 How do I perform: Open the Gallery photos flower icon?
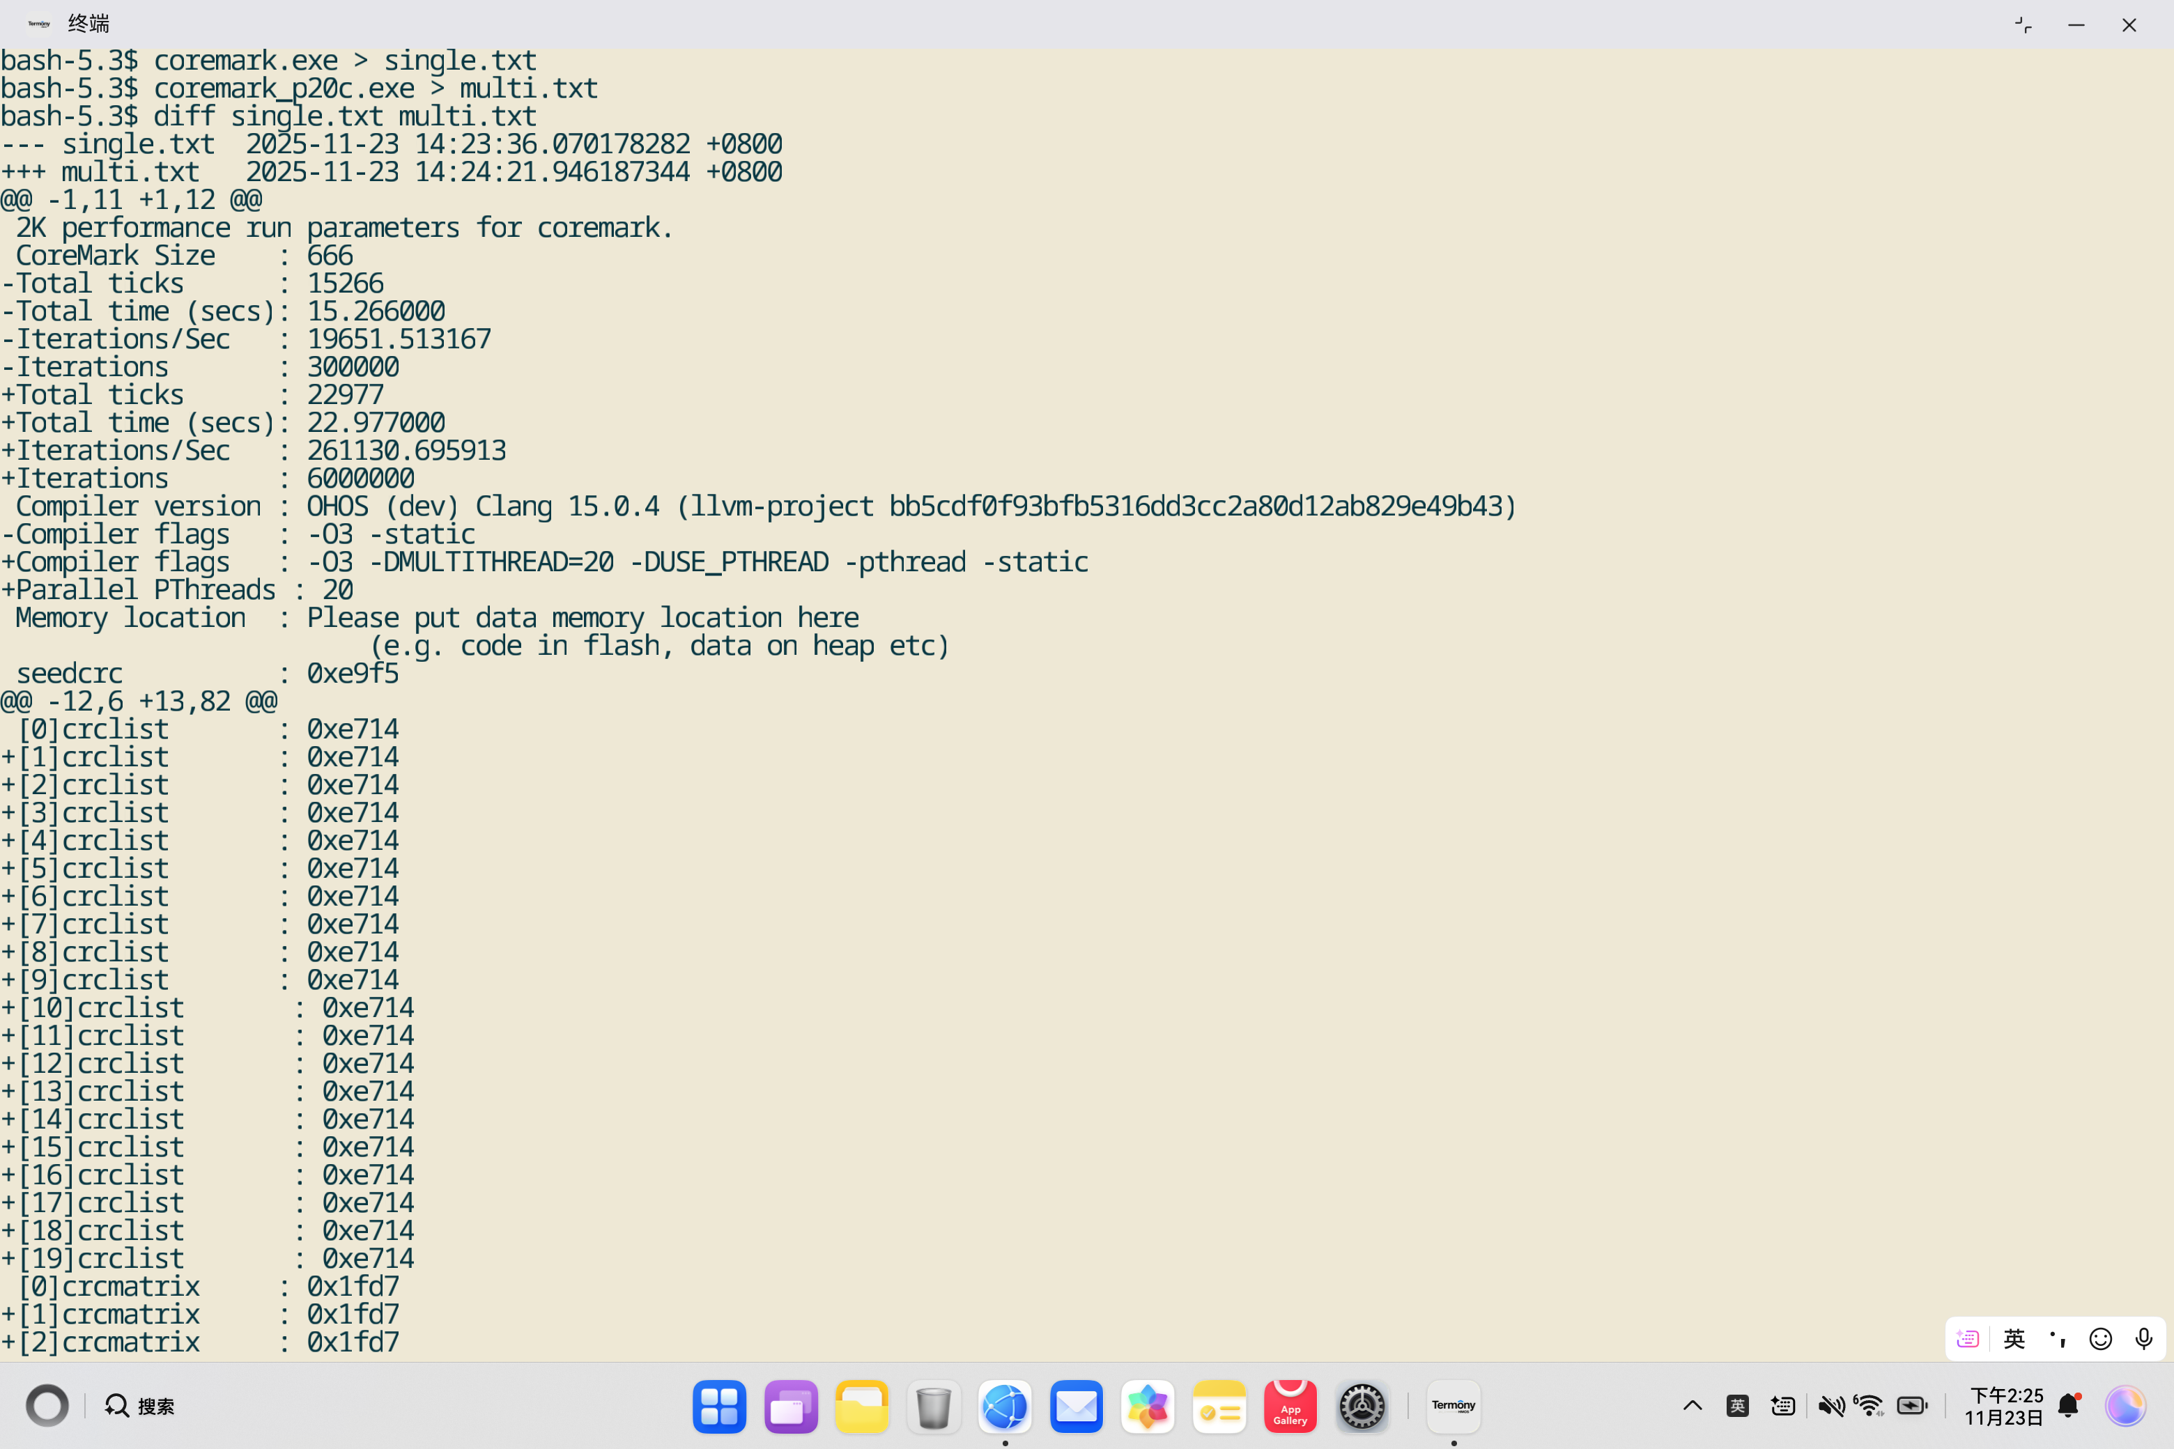[1147, 1407]
